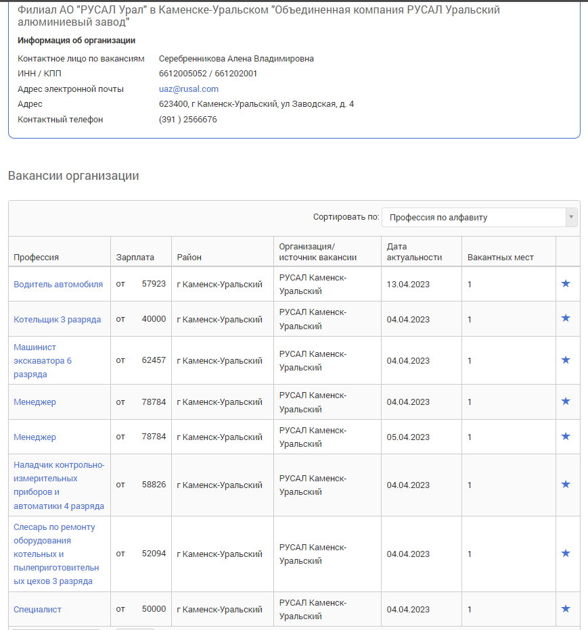
Task: Click the Зарплата column header
Action: click(135, 258)
